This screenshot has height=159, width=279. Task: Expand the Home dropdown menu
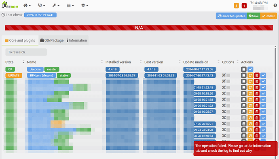click(x=27, y=5)
